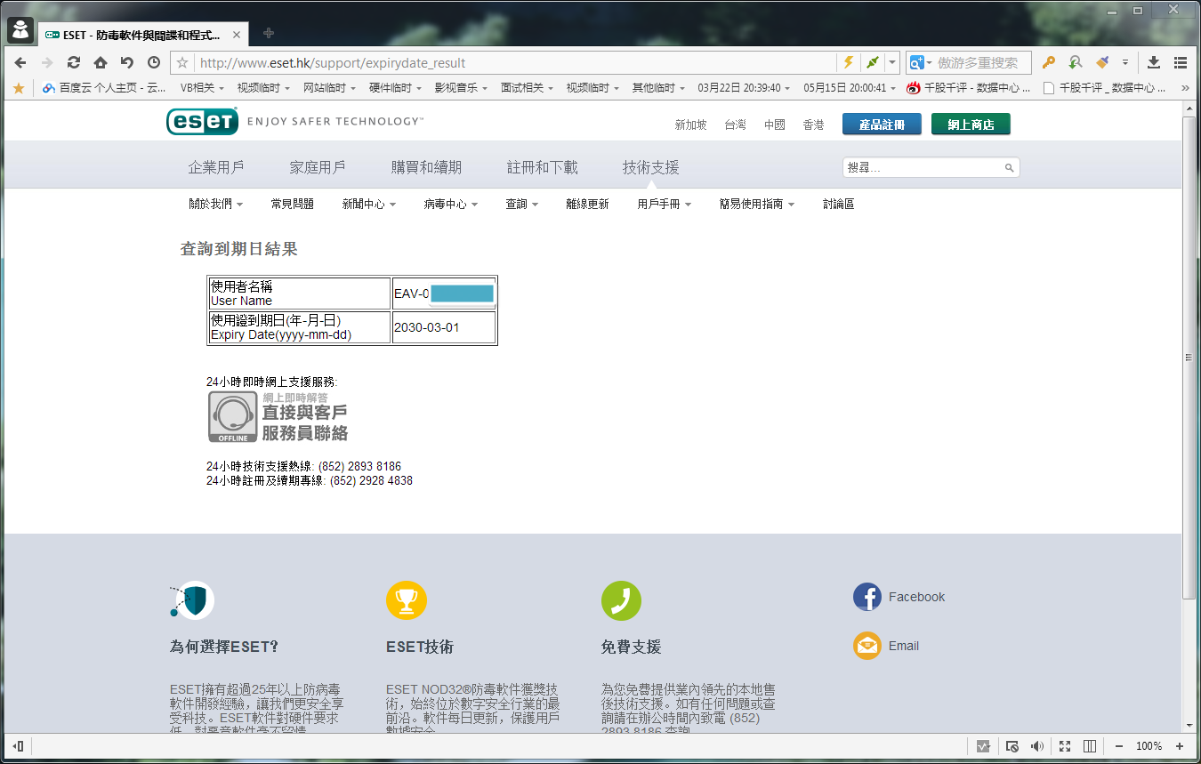The height and width of the screenshot is (764, 1201).
Task: Toggle split screen view
Action: (1090, 746)
